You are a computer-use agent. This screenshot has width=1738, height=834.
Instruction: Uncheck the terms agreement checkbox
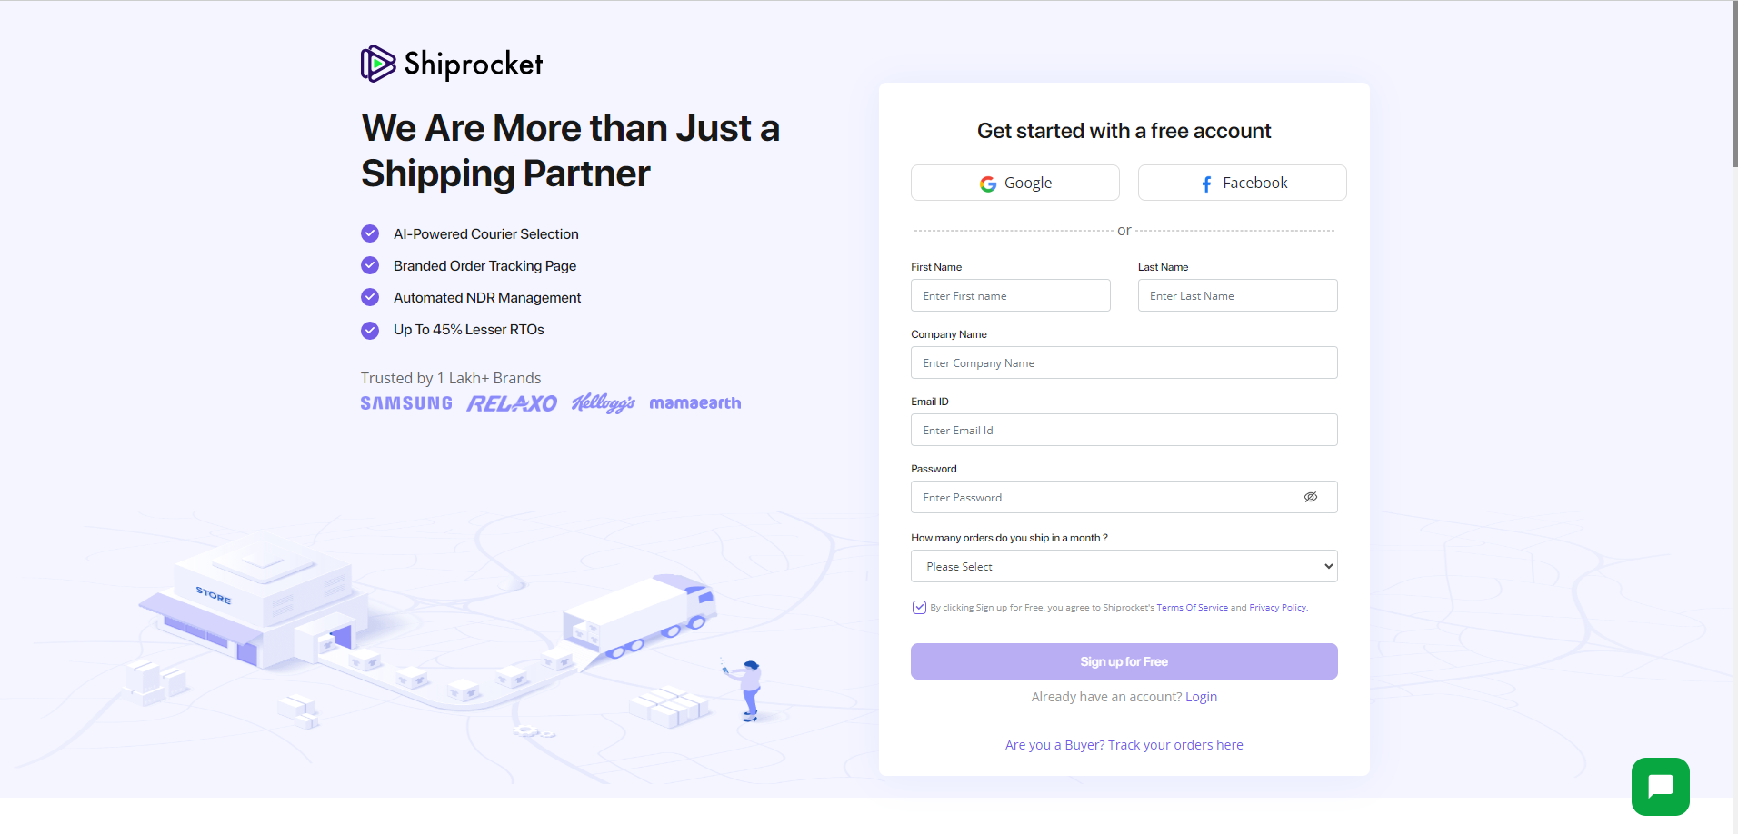click(918, 606)
